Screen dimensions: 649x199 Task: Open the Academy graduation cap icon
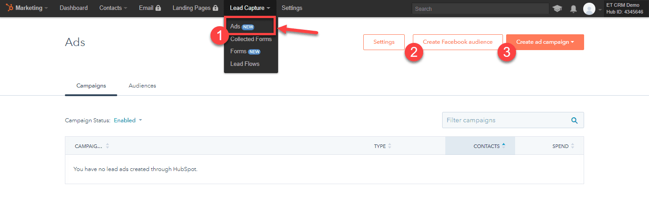point(557,9)
